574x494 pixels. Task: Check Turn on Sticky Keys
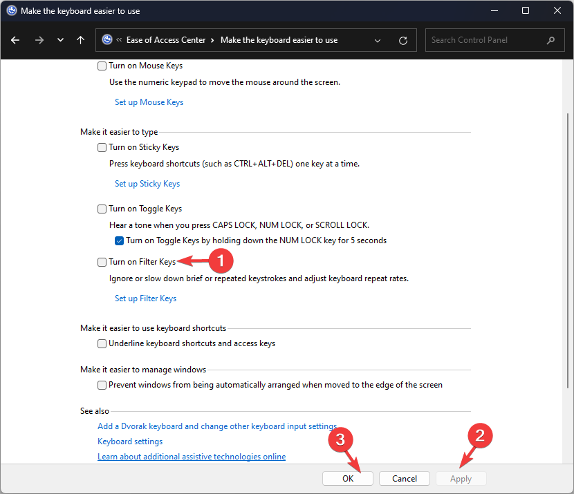102,147
